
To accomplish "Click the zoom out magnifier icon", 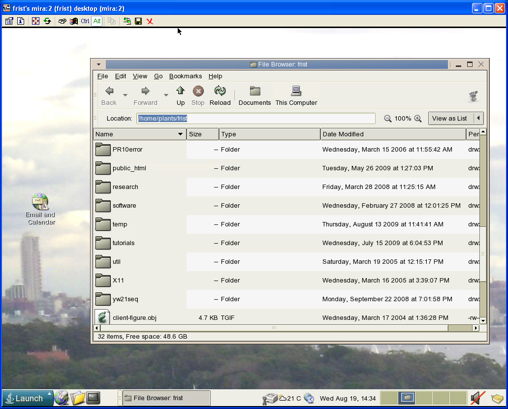I will (x=388, y=119).
